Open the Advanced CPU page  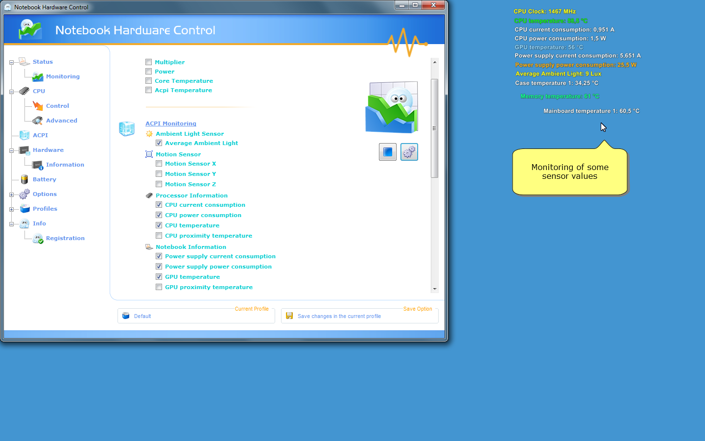tap(61, 121)
